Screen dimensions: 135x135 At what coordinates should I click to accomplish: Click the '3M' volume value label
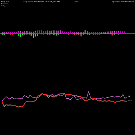click(x=129, y=96)
